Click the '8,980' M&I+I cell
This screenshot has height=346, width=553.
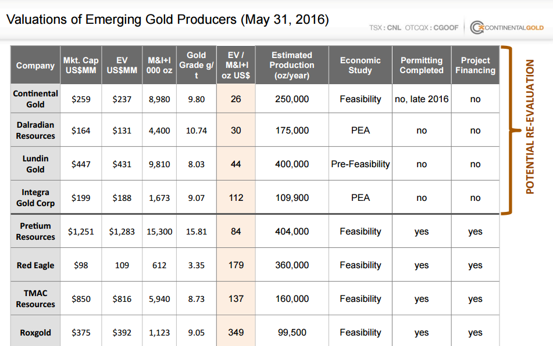[x=159, y=99]
